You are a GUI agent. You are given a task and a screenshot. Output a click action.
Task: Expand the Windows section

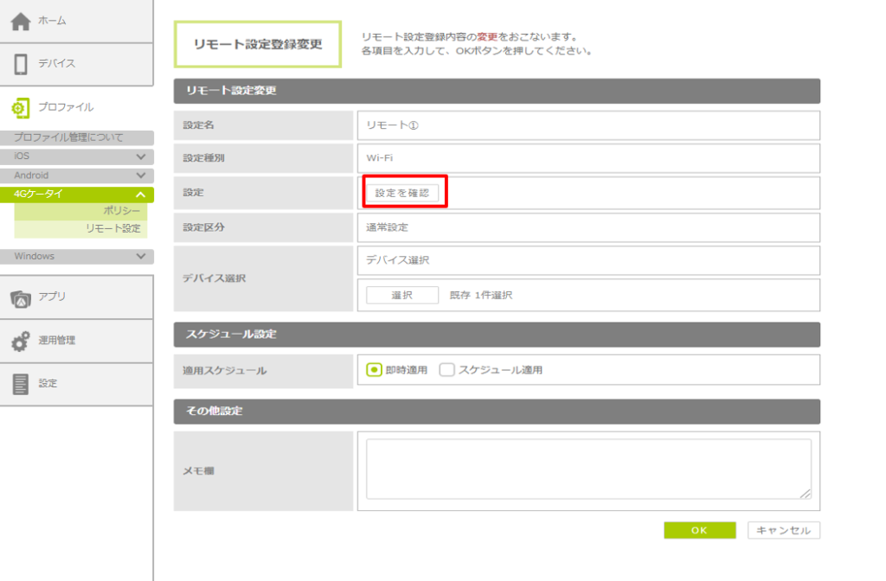141,257
